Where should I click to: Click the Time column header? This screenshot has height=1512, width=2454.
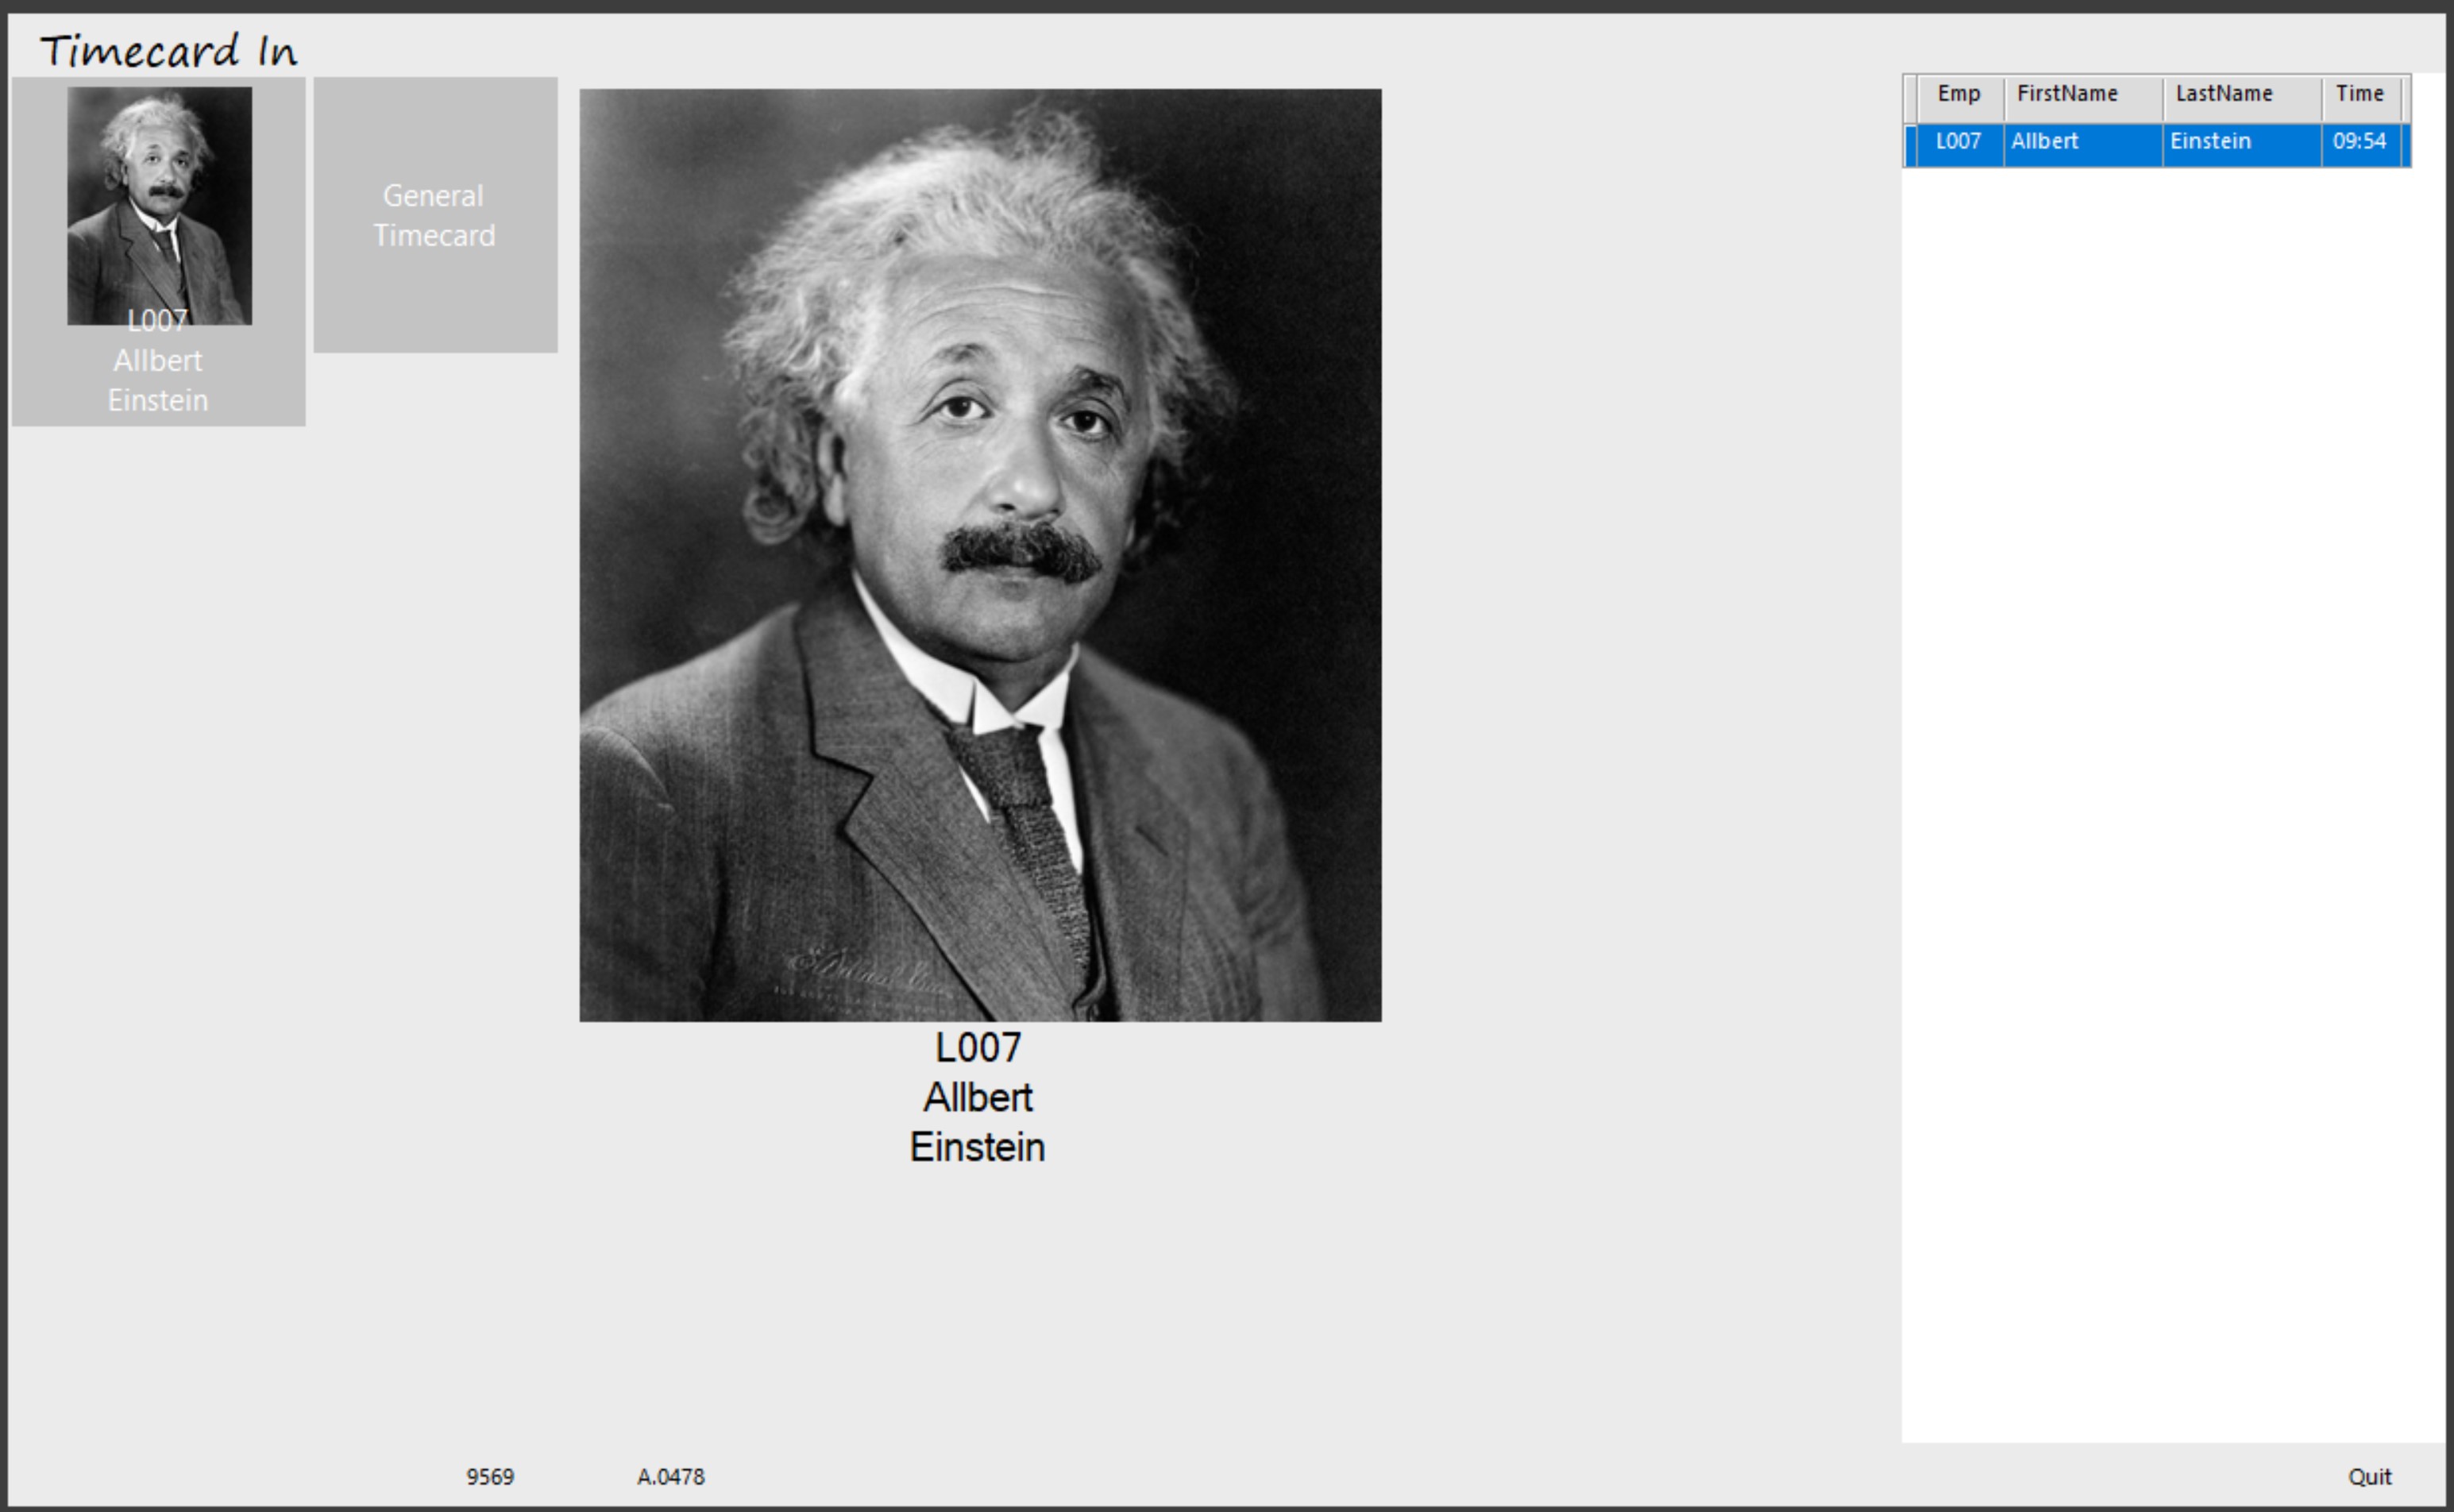2360,95
